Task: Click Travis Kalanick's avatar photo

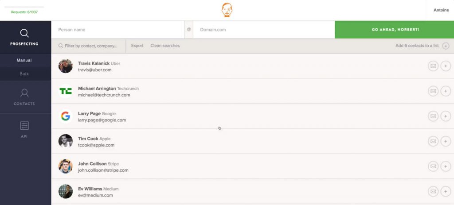Action: (66, 66)
